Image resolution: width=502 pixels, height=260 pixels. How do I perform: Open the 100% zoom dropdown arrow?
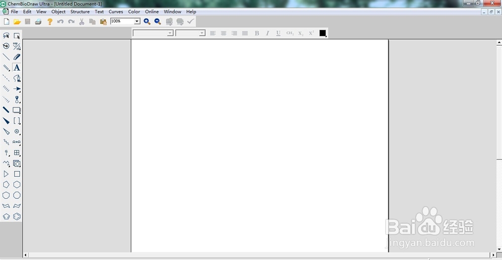pos(137,21)
